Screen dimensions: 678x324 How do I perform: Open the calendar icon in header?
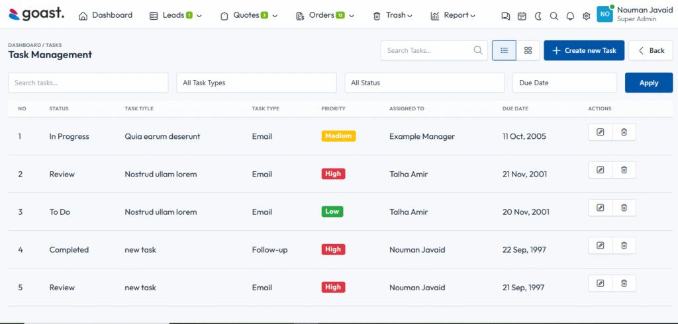[522, 16]
